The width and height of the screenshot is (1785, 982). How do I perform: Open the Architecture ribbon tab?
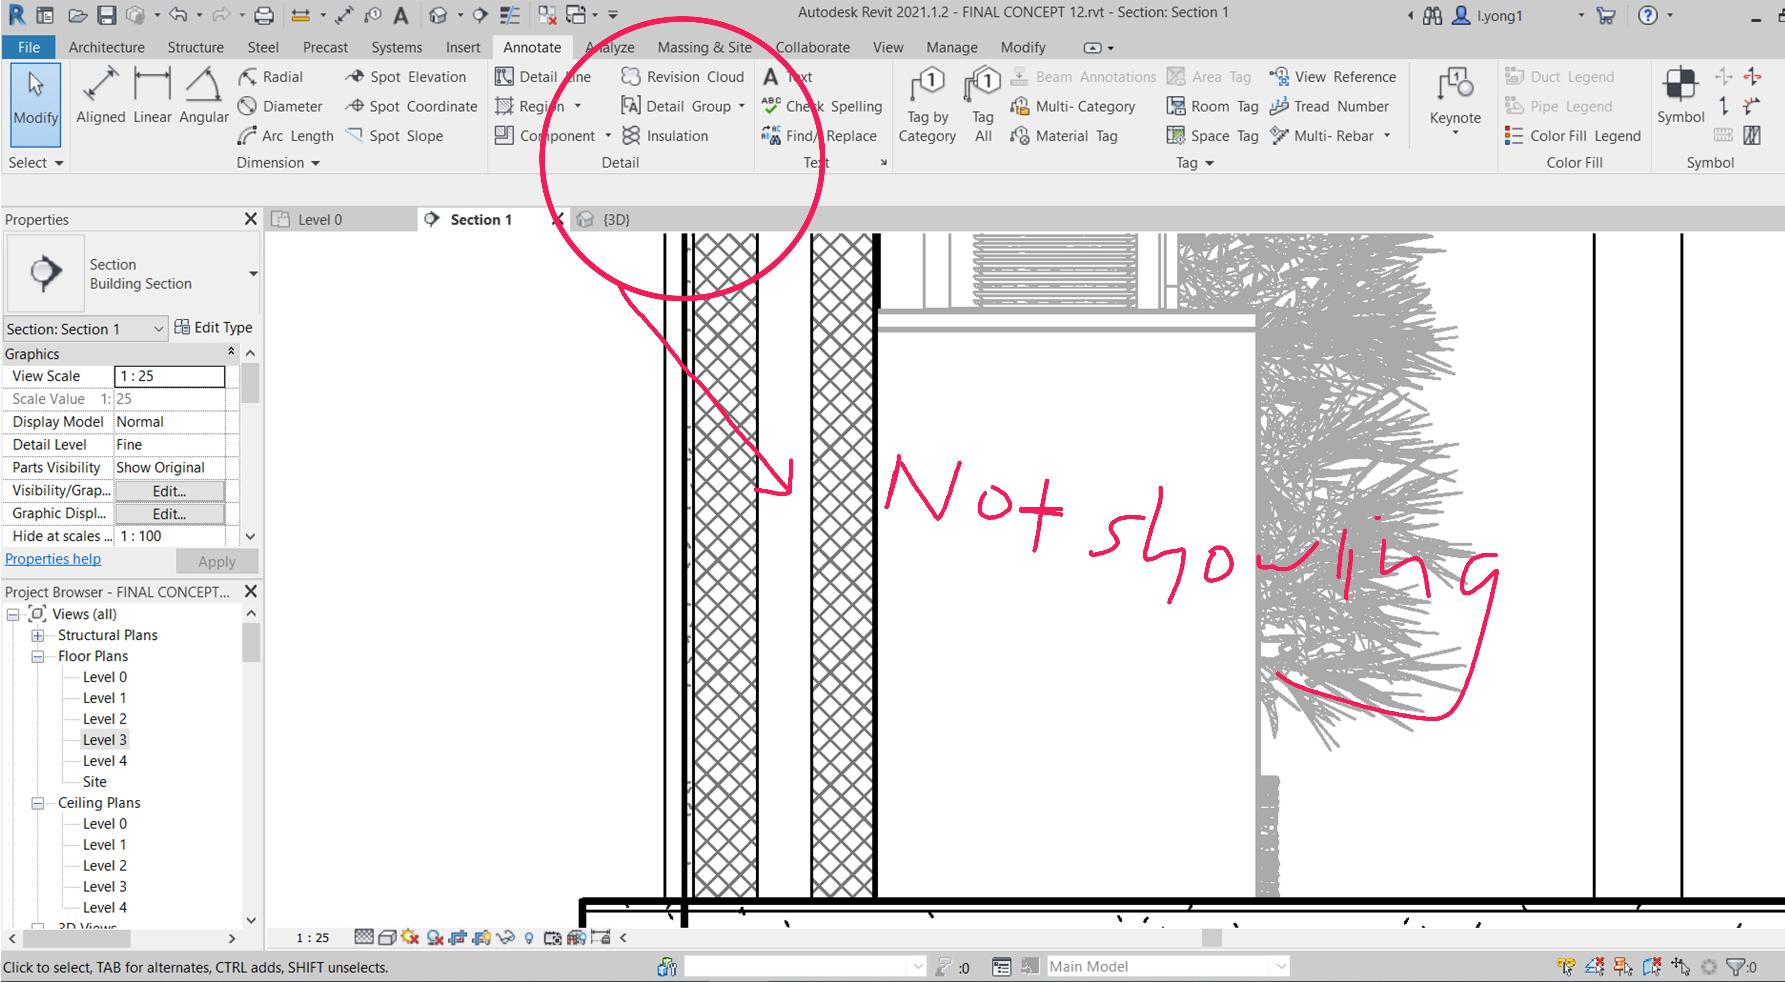[x=106, y=47]
